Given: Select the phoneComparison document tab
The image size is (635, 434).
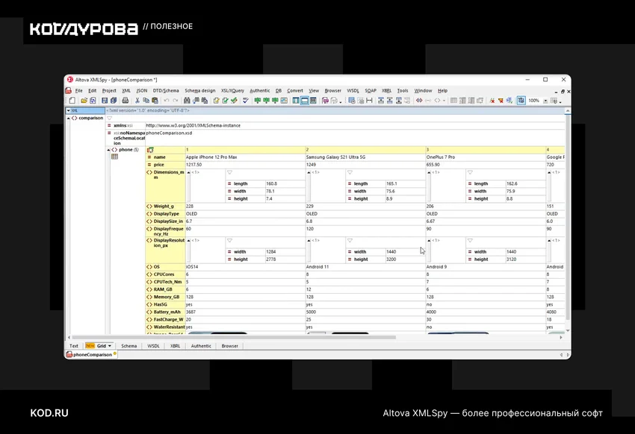Looking at the screenshot, I should 92,354.
